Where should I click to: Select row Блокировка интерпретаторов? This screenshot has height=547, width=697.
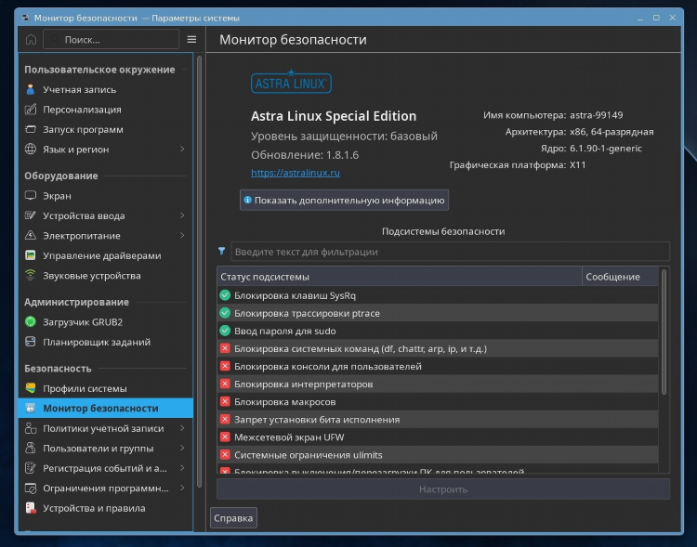(x=438, y=384)
